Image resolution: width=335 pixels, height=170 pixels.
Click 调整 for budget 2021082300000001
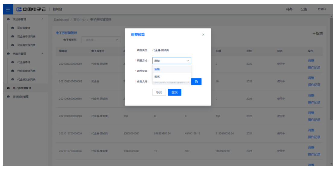tap(311, 60)
